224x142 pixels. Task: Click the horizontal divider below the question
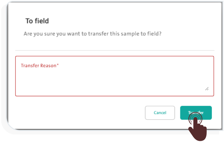click(114, 51)
